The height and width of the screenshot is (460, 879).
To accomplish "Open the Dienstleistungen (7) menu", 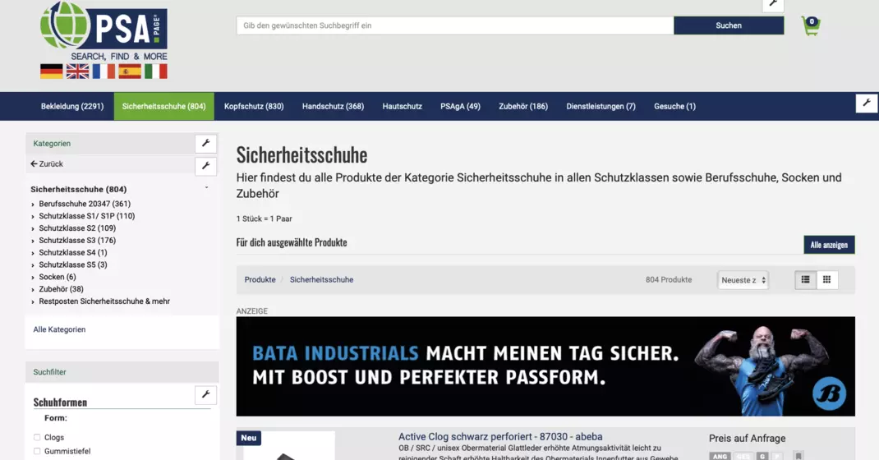I will (x=601, y=107).
